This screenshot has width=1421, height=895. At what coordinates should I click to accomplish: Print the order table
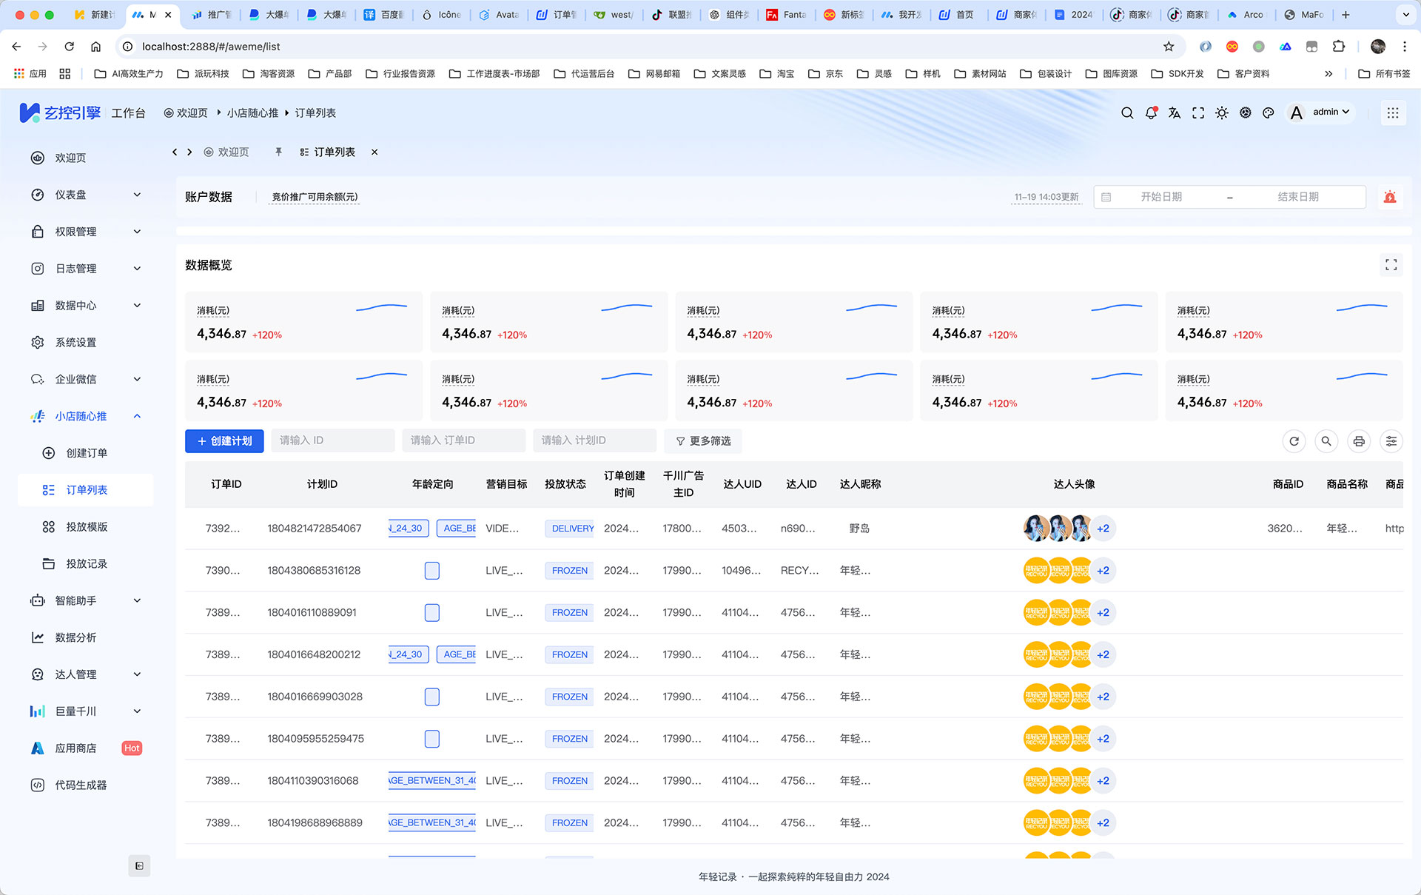(x=1359, y=440)
